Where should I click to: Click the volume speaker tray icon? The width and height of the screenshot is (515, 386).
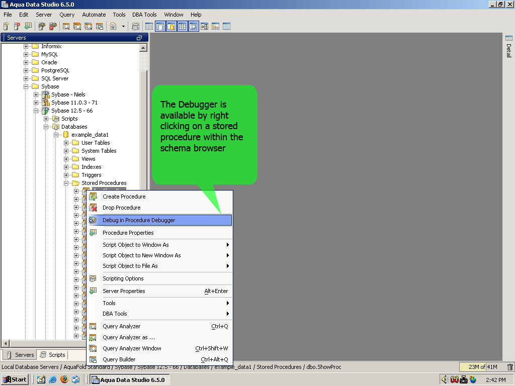445,379
